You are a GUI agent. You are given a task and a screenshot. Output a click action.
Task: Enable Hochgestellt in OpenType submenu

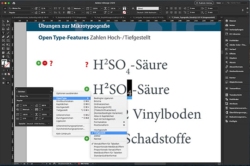click(109, 130)
